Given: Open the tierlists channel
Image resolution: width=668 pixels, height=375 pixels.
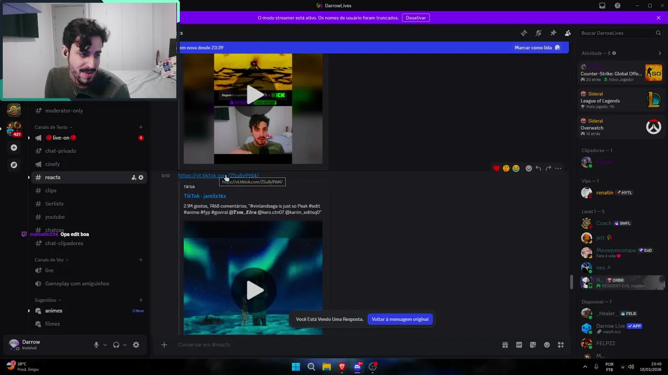Looking at the screenshot, I should [89, 204].
